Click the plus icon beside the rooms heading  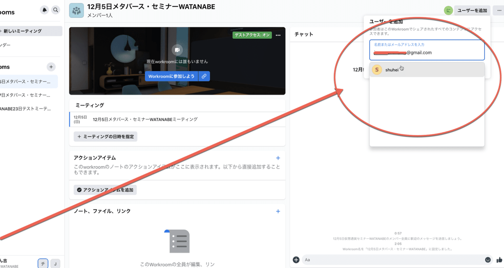(51, 67)
